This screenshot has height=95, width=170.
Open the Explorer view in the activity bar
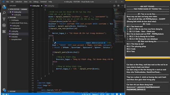click(4, 7)
